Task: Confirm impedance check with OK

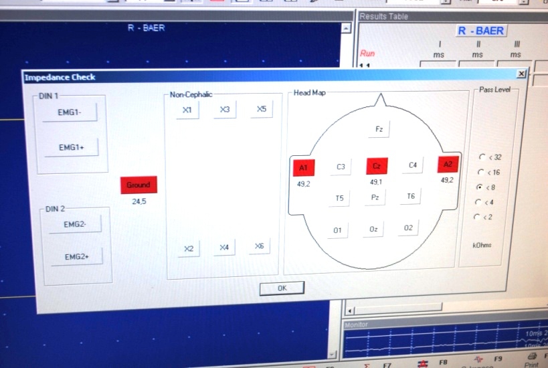Action: 282,288
